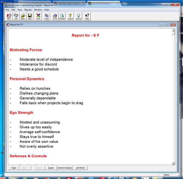The width and height of the screenshot is (183, 179).
Task: Click 'Generally dependable' line
Action: click(37, 98)
